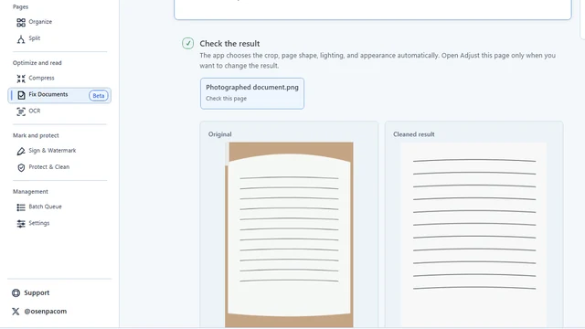
Task: Click the Optimize and read section label
Action: (x=37, y=63)
